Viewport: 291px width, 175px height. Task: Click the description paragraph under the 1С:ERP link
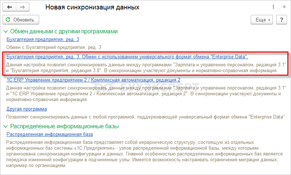point(146,94)
